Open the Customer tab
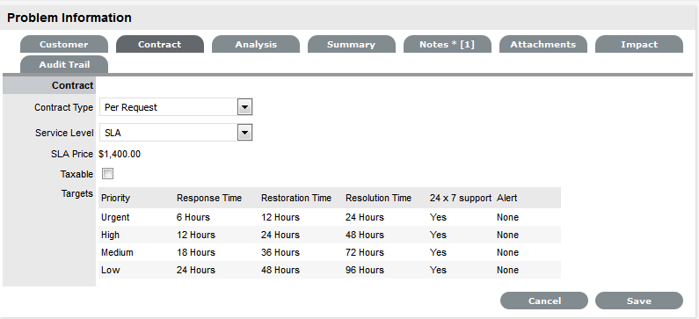The image size is (699, 319). pyautogui.click(x=64, y=45)
